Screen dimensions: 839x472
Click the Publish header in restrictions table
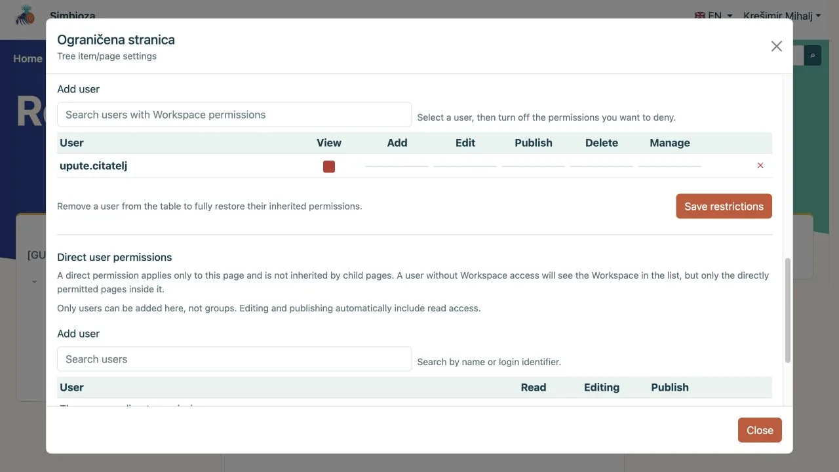(534, 143)
